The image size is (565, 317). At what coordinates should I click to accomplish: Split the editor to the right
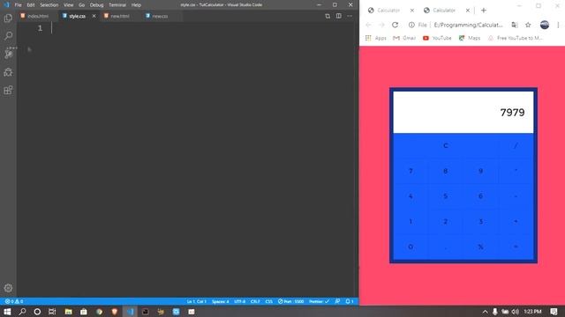point(338,16)
